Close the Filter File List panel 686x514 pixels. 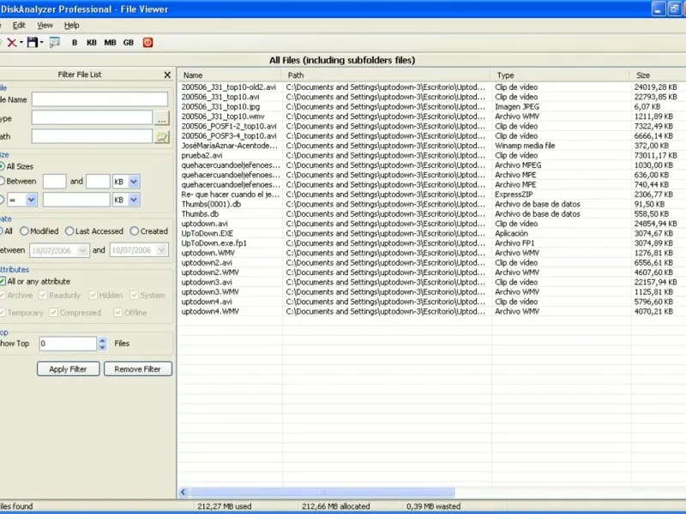click(x=167, y=75)
